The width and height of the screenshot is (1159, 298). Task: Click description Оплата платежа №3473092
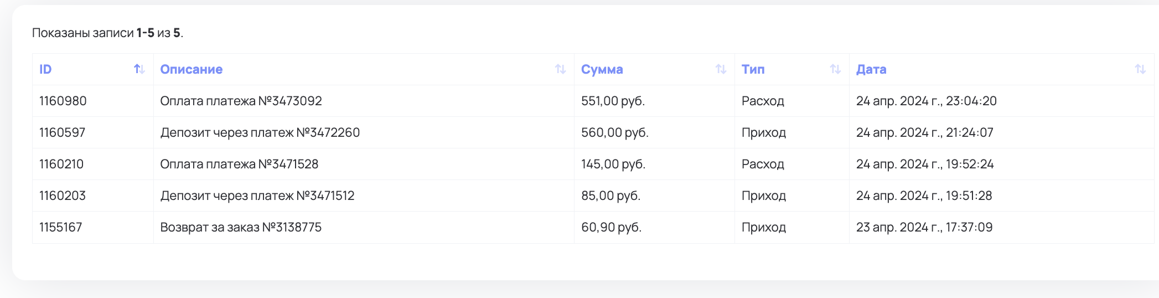241,101
